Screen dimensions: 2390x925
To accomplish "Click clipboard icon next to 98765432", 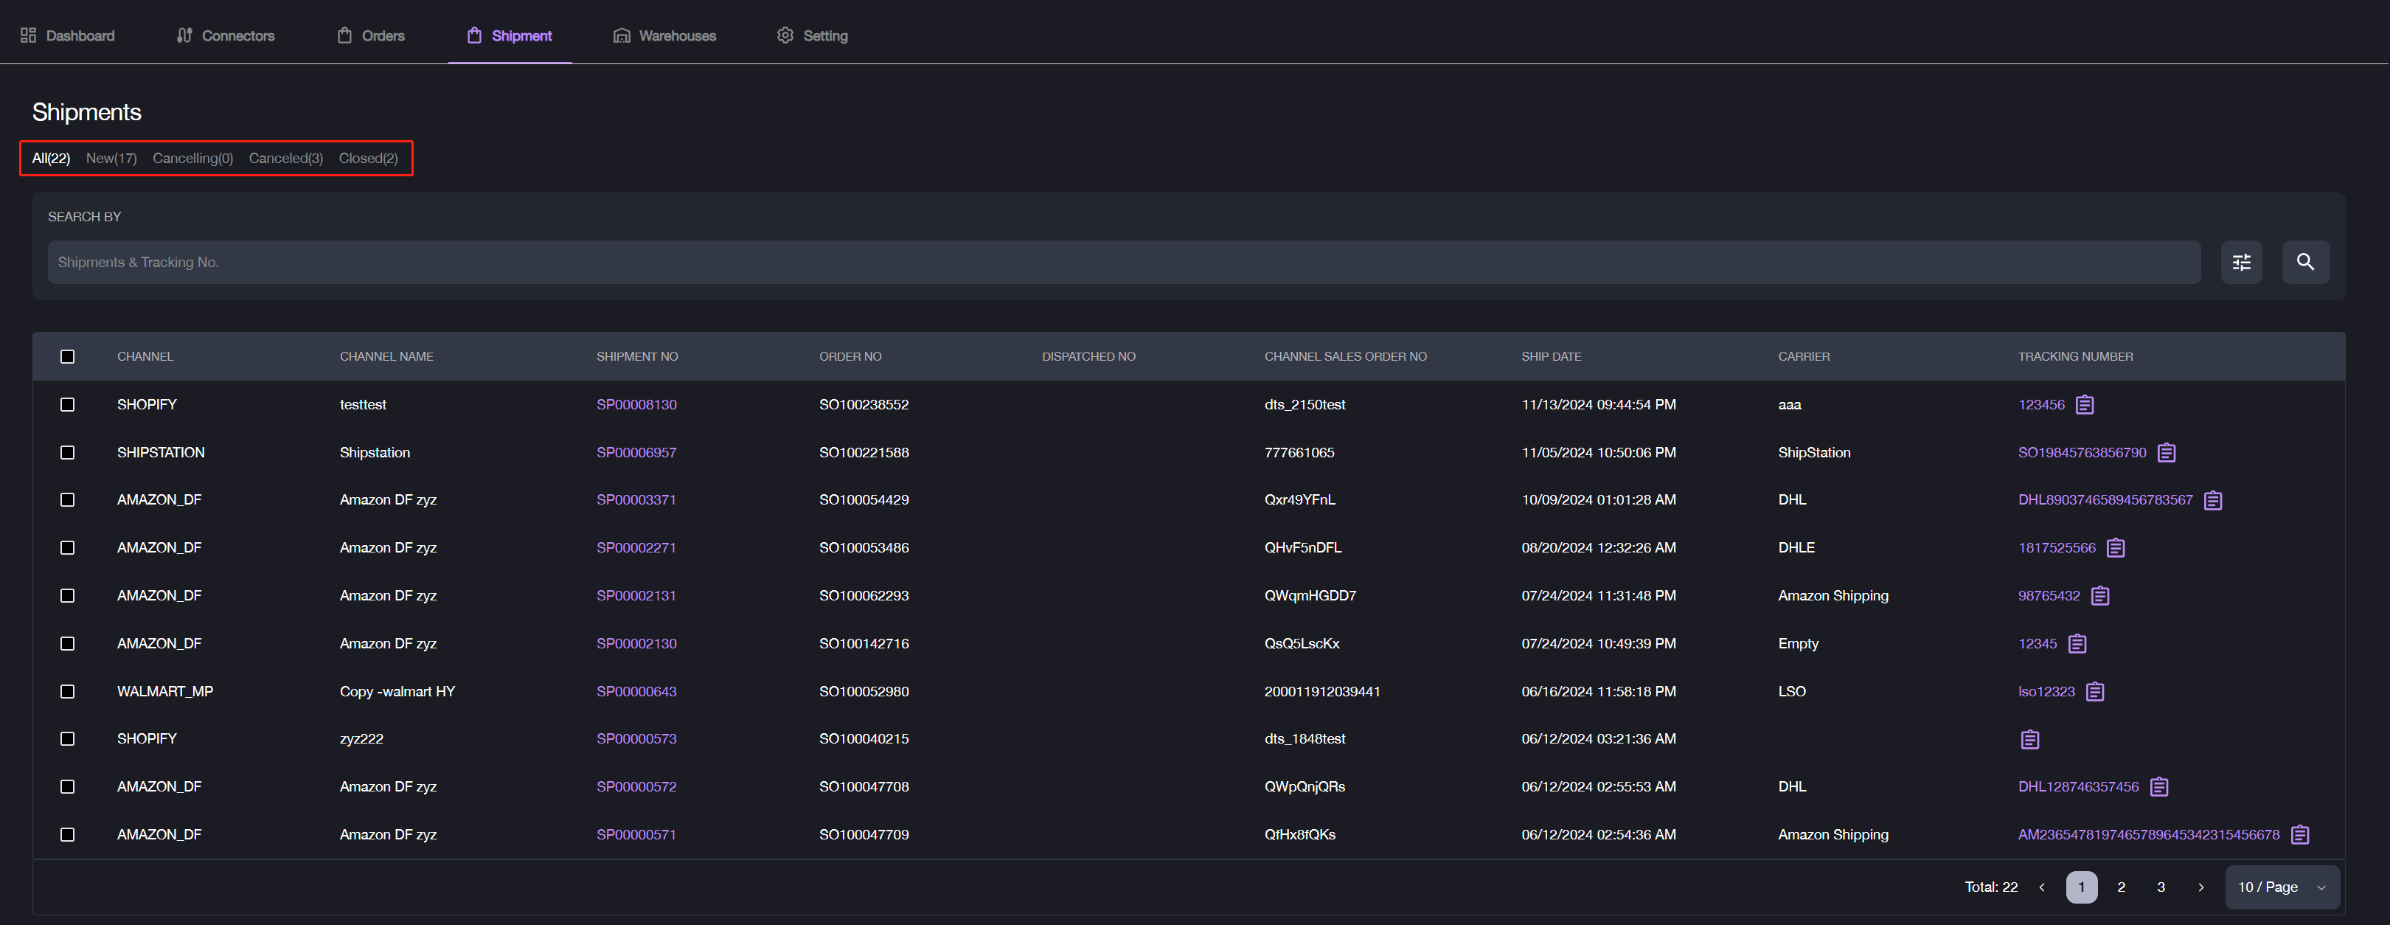I will [2099, 595].
